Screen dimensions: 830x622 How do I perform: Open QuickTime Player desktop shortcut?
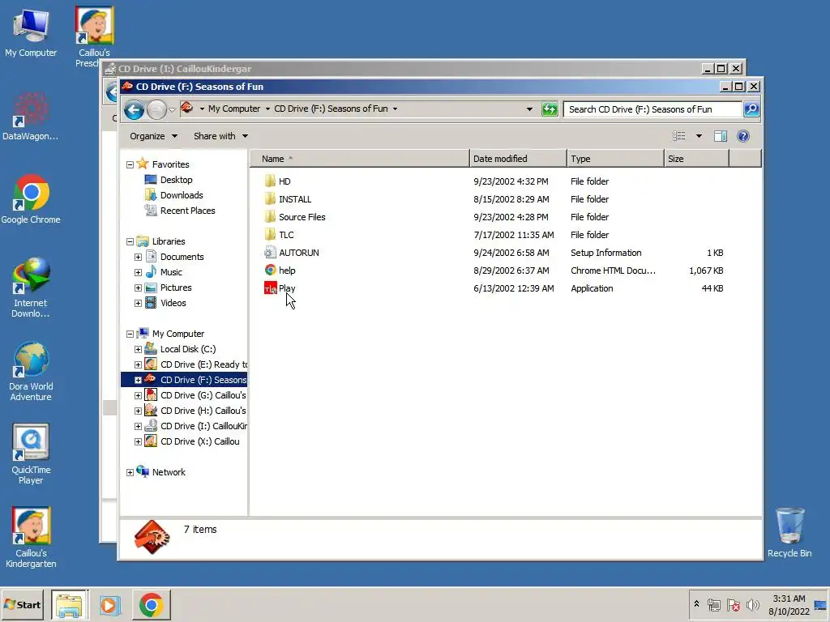(30, 454)
